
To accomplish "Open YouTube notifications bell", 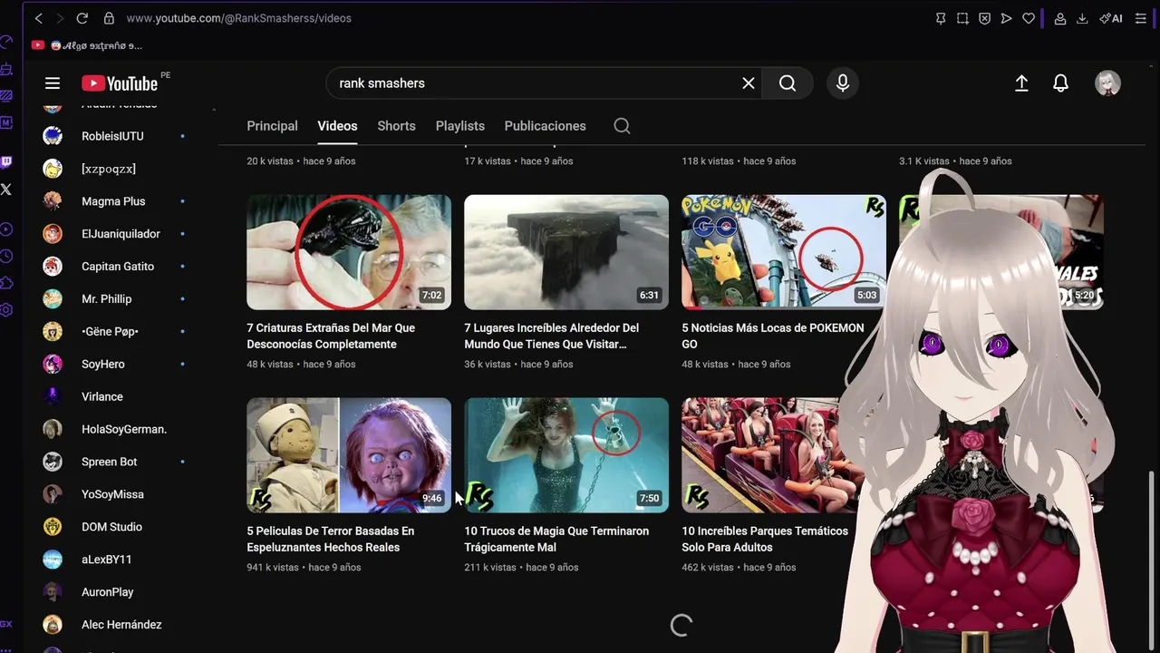I will click(x=1061, y=83).
